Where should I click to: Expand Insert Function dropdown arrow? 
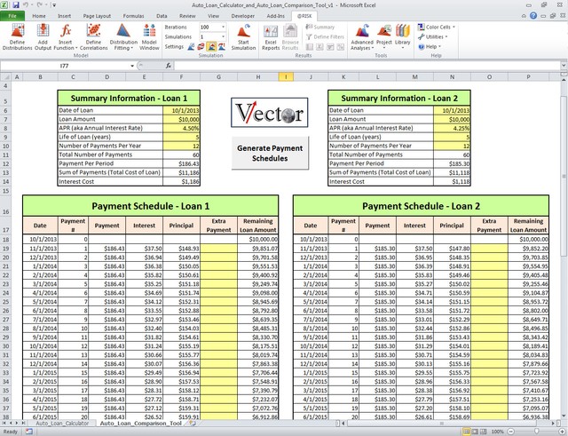point(76,48)
